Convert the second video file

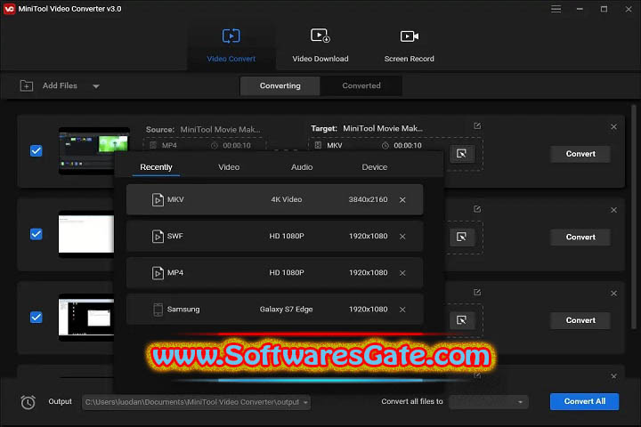(580, 237)
